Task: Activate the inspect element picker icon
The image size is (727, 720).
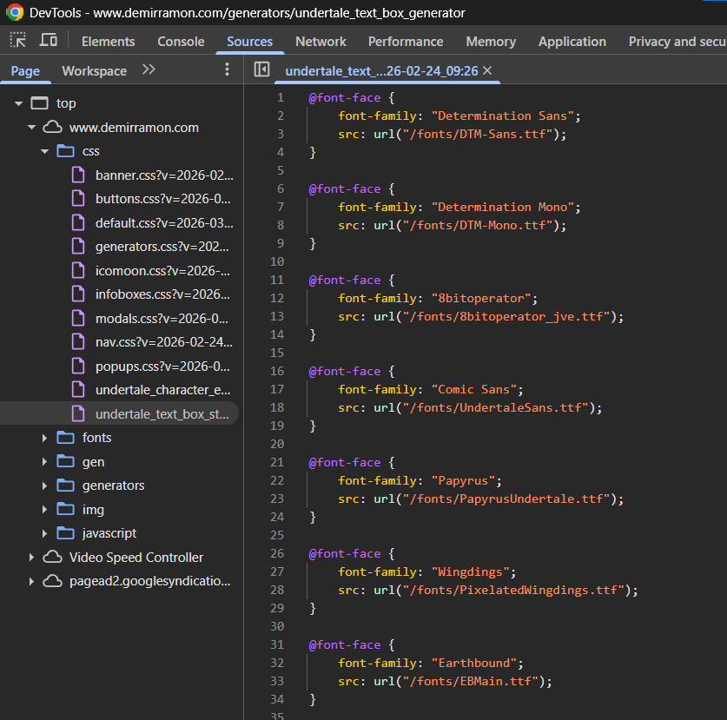Action: 18,41
